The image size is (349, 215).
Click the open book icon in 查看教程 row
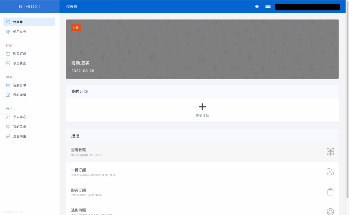330,152
